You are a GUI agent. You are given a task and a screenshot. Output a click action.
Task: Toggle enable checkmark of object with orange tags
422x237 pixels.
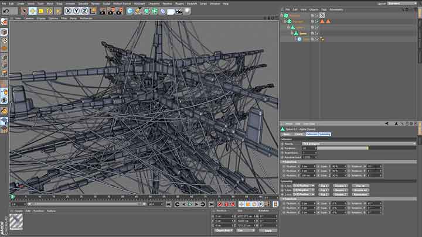[316, 22]
